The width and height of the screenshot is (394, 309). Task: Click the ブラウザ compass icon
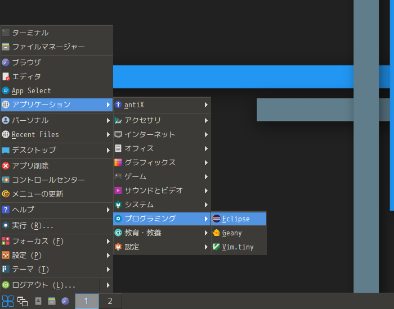coord(6,62)
